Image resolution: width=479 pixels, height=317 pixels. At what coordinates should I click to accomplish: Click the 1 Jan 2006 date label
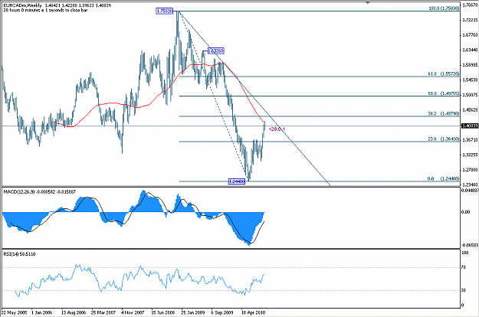tap(42, 312)
